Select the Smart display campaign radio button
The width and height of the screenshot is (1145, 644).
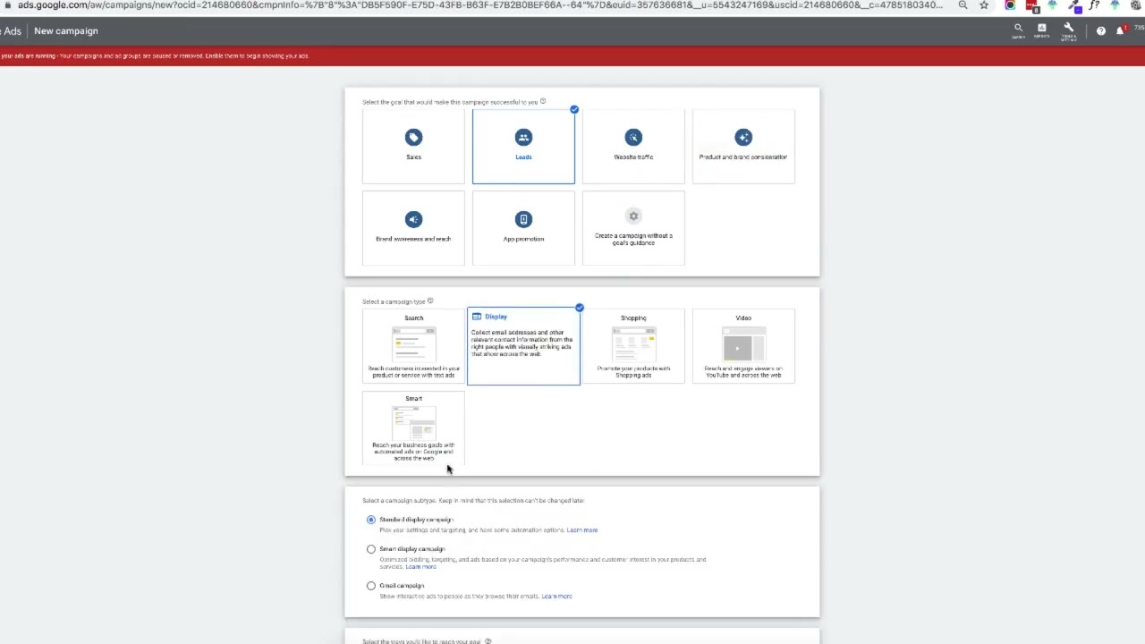pyautogui.click(x=371, y=549)
